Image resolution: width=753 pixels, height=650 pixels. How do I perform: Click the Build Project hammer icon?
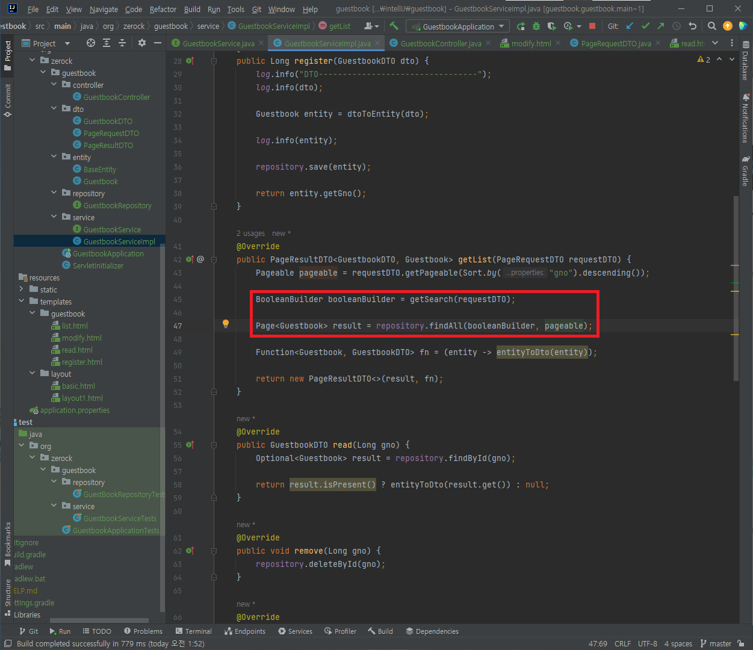pos(394,26)
